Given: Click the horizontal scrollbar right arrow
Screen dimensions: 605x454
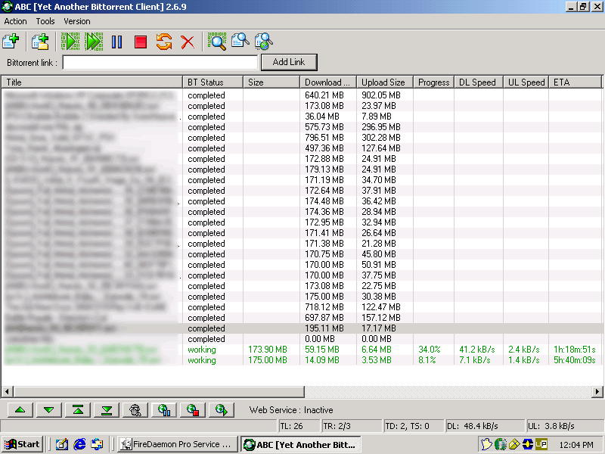Looking at the screenshot, I should 597,391.
